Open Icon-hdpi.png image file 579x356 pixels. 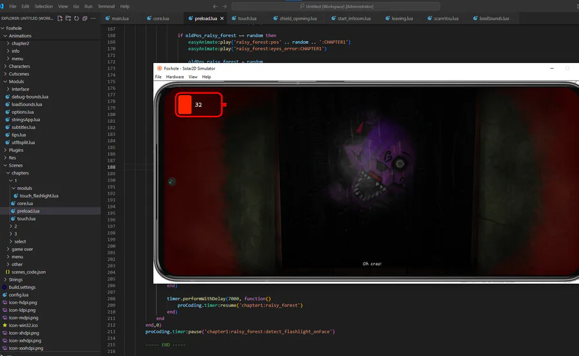tap(23, 303)
